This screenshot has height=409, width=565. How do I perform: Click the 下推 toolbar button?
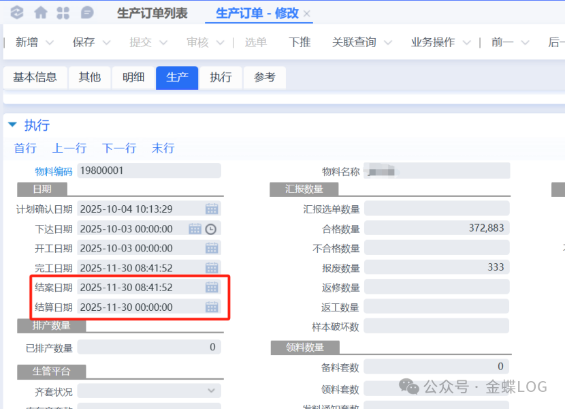[x=300, y=42]
